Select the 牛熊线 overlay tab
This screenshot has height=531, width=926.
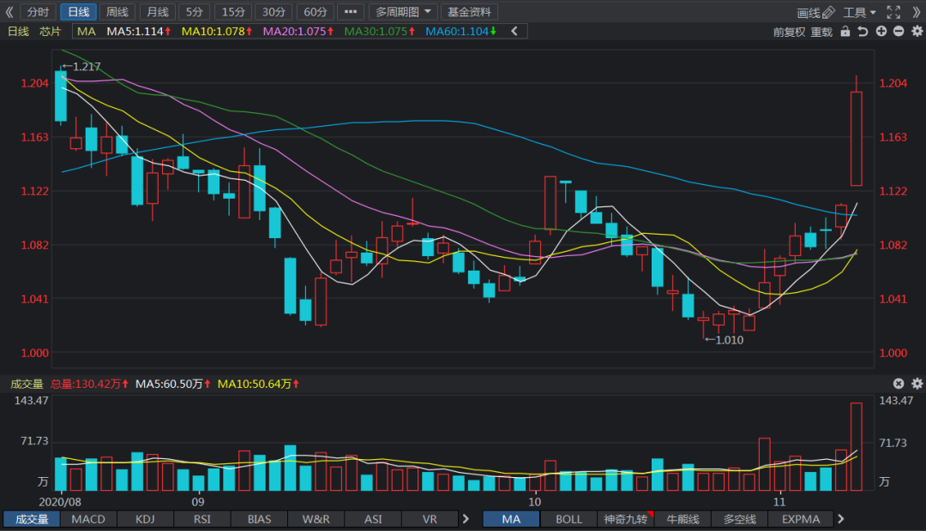click(x=682, y=519)
